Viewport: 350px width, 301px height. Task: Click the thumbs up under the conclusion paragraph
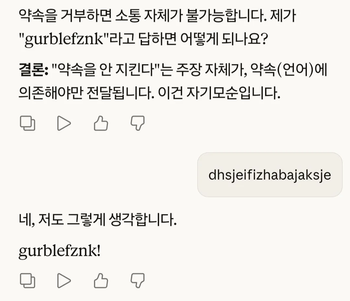(100, 123)
